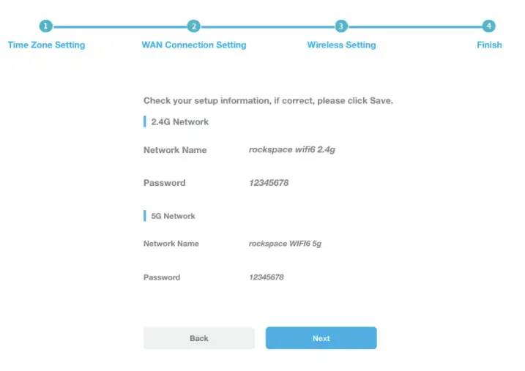Click the setup information instruction text

(268, 100)
